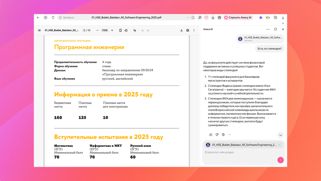The width and height of the screenshot is (321, 181).
Task: Rotate the PDF counterclockwise
Action: coord(126,30)
